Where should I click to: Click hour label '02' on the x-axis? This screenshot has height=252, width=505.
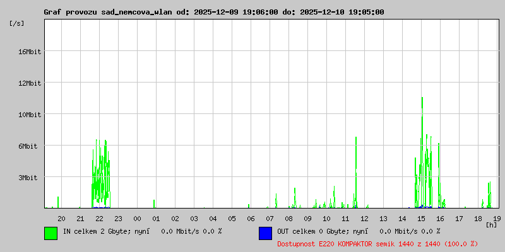[x=175, y=219]
